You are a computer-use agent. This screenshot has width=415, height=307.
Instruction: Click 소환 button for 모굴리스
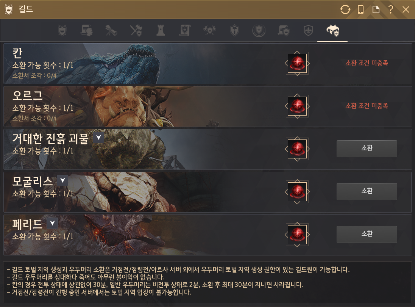[x=367, y=191]
